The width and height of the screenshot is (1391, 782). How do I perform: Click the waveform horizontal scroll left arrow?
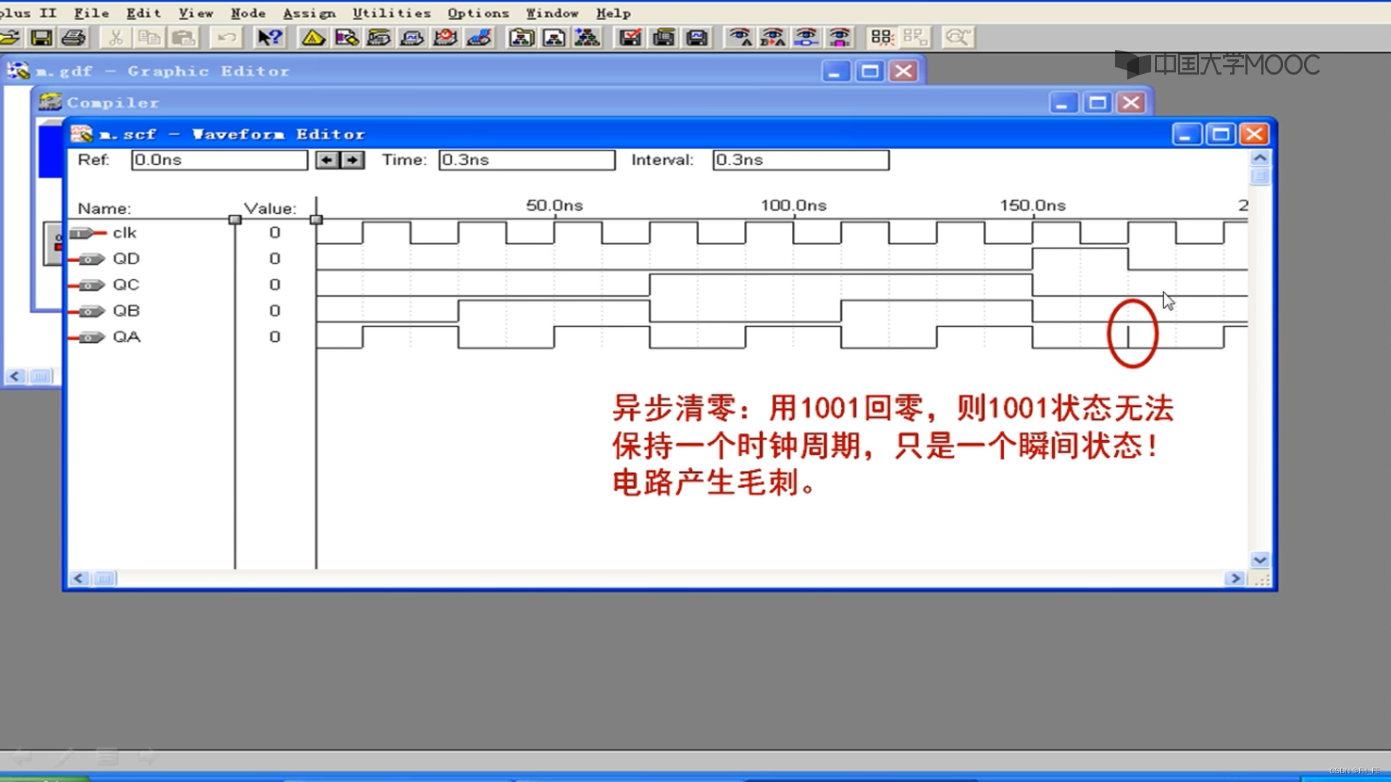(x=79, y=579)
